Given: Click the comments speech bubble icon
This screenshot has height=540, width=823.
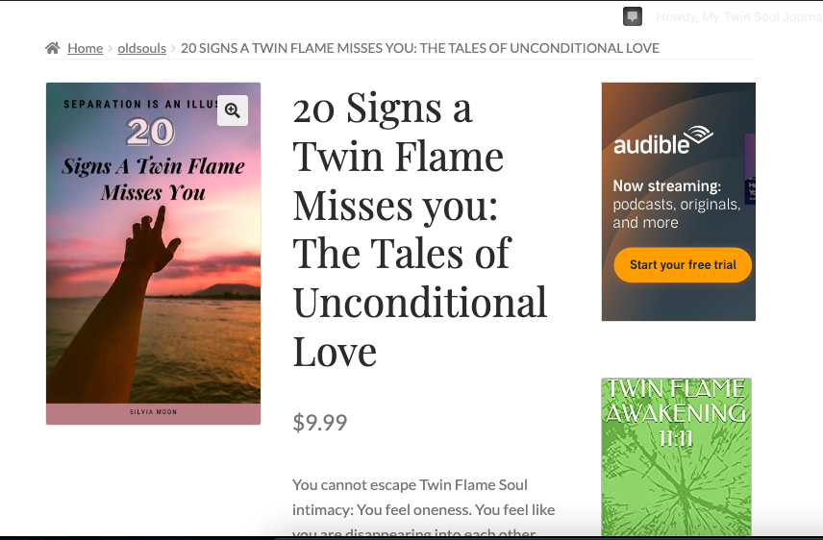Looking at the screenshot, I should pos(632,16).
